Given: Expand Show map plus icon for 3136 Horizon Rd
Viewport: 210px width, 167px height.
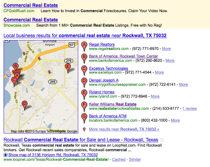Looking at the screenshot, I should pos(5,155).
